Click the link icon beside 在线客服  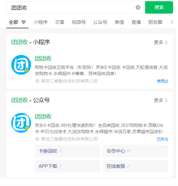[x=128, y=166]
